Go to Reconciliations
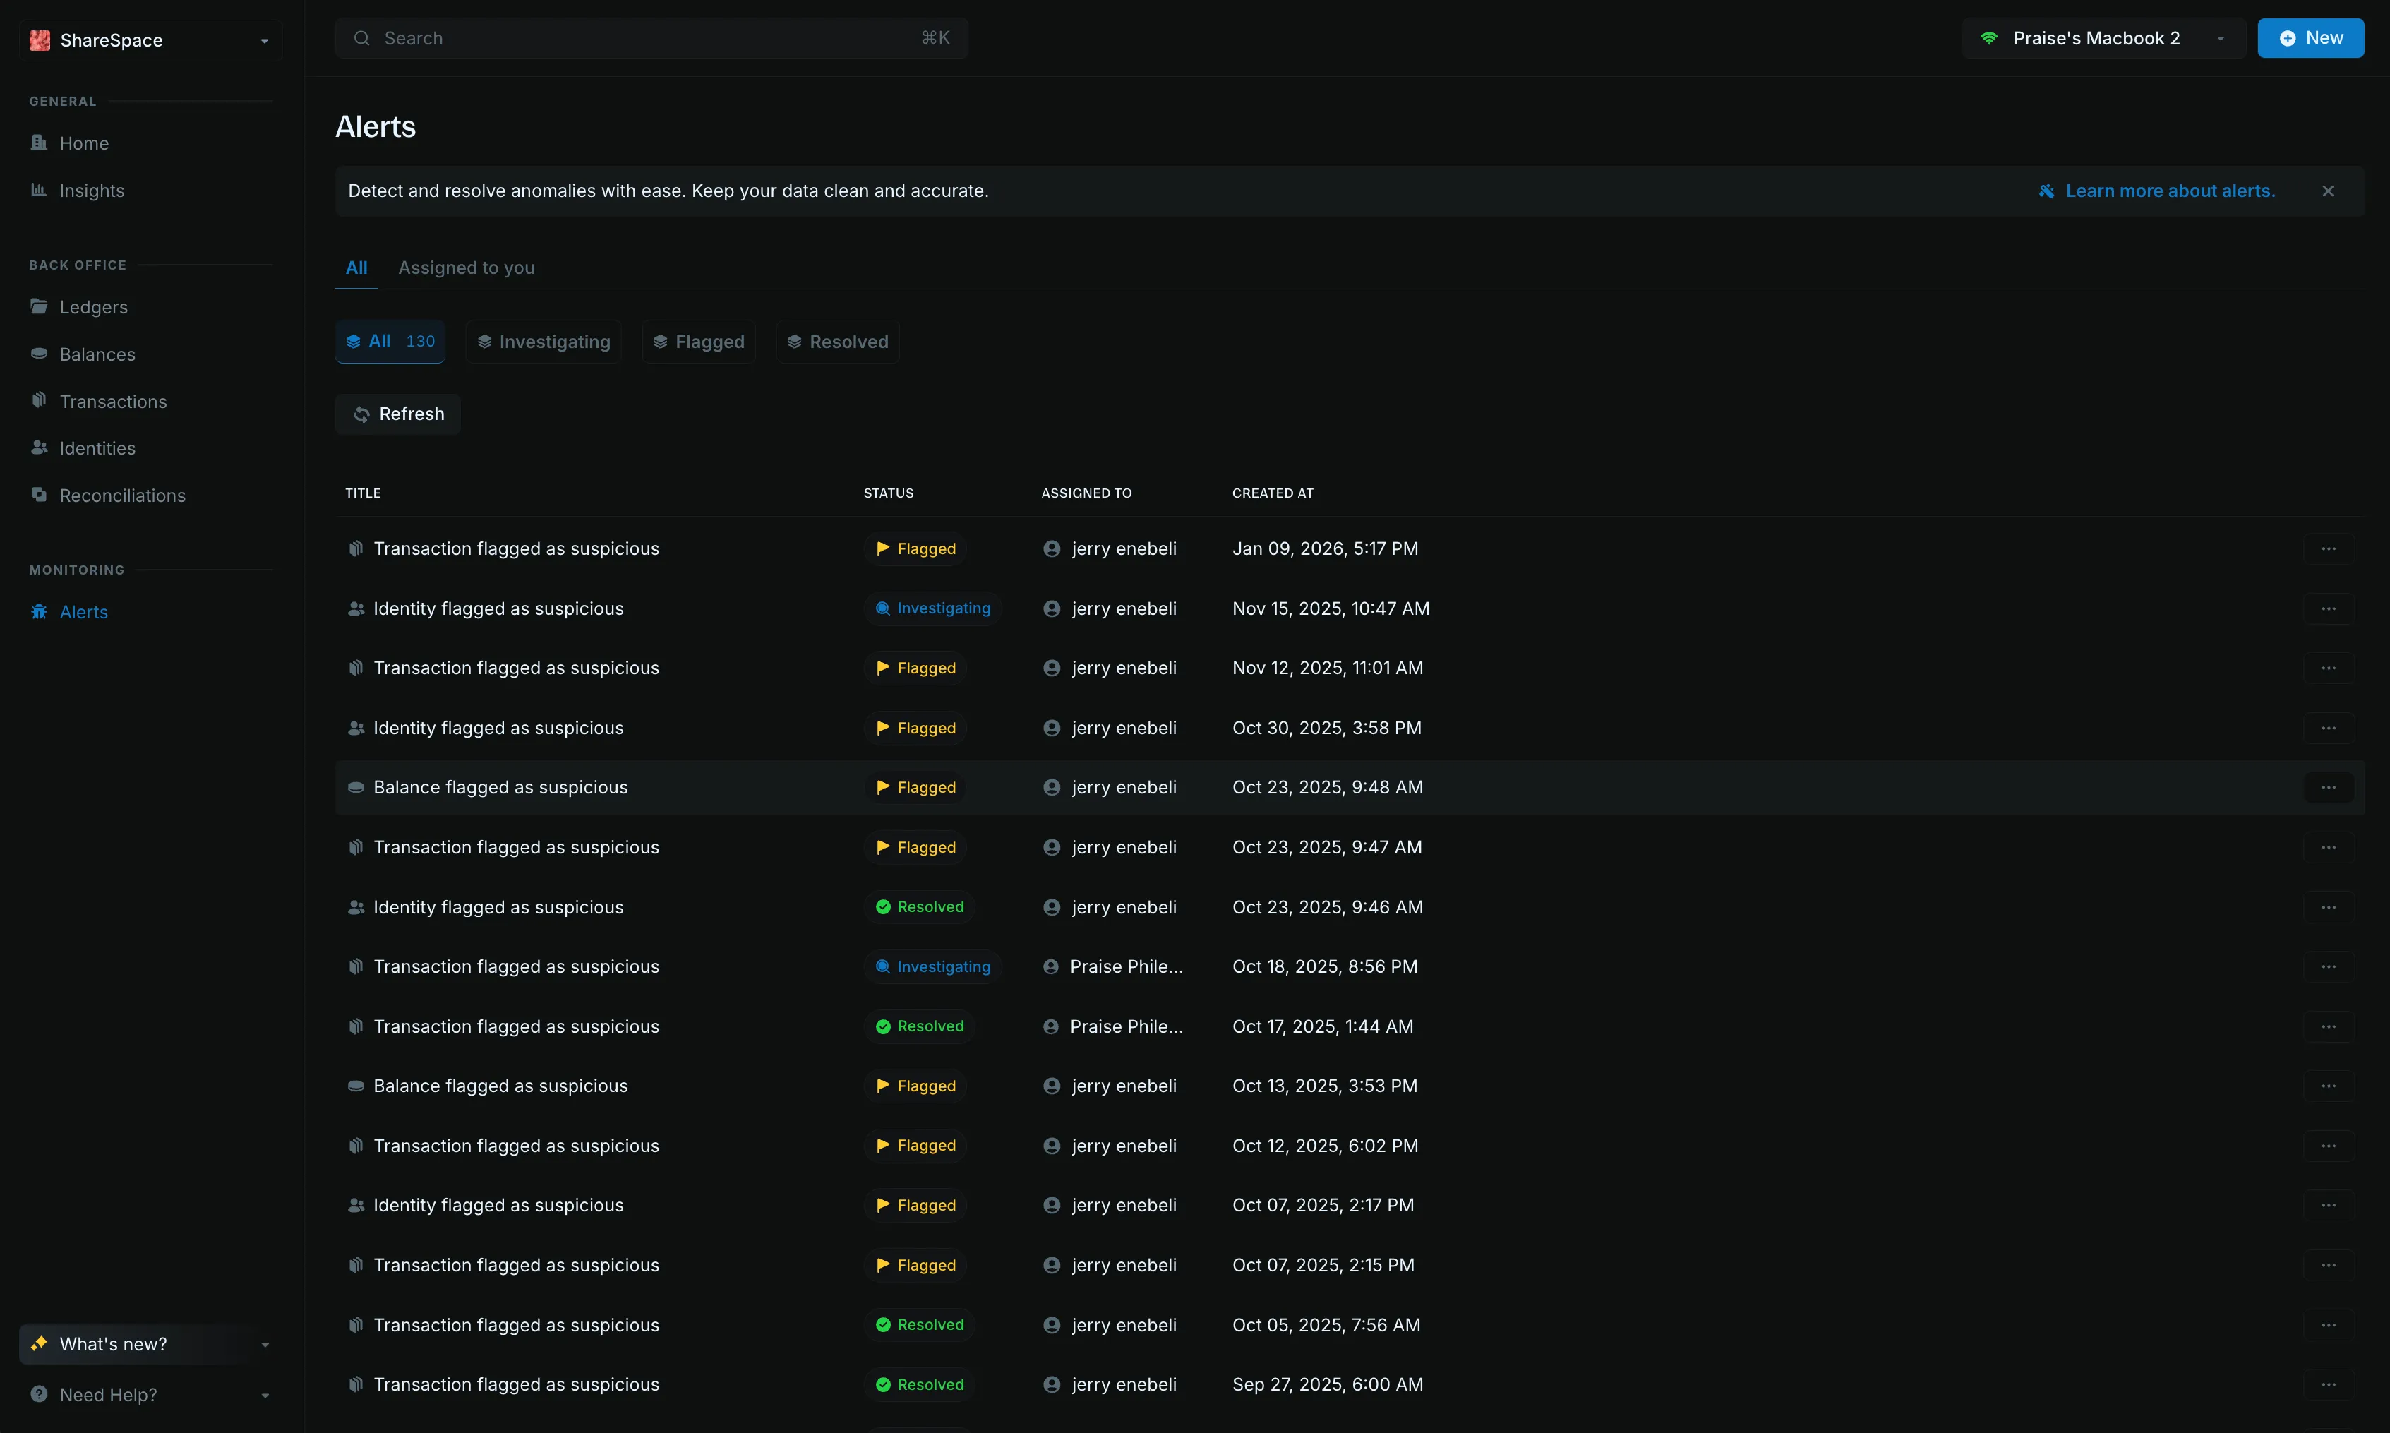The image size is (2390, 1433). (x=121, y=496)
